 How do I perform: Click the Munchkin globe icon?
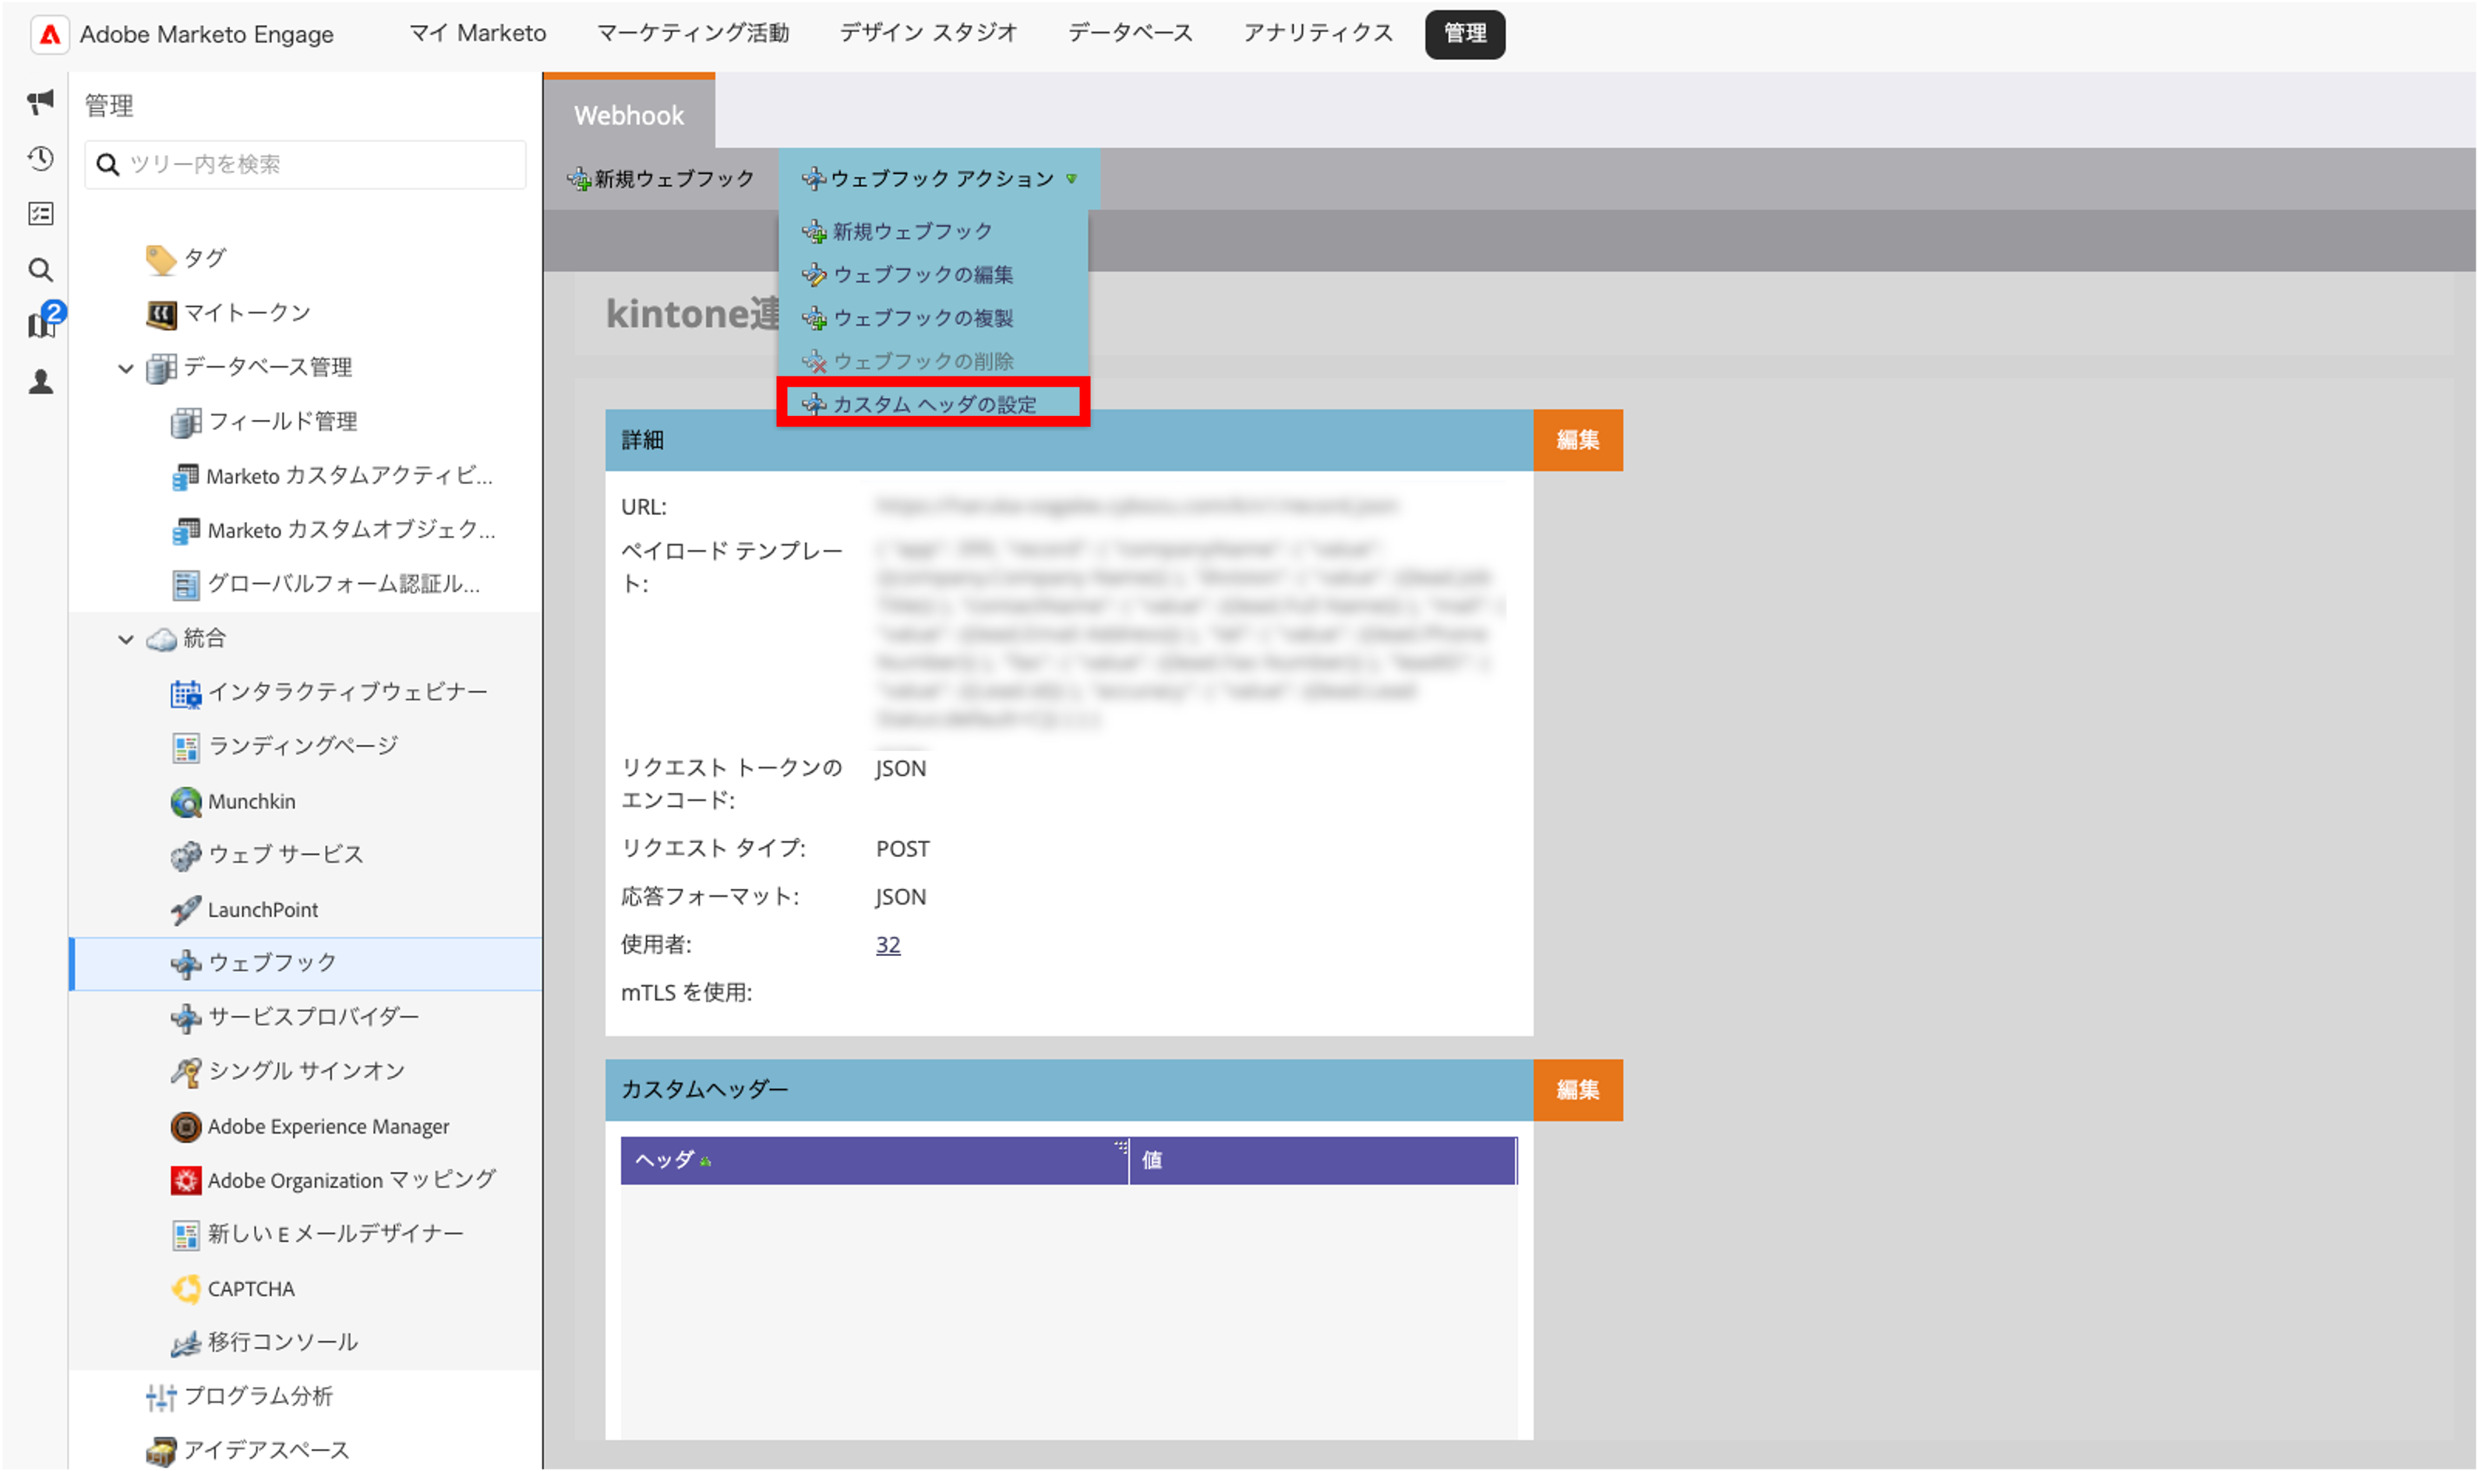pyautogui.click(x=185, y=802)
